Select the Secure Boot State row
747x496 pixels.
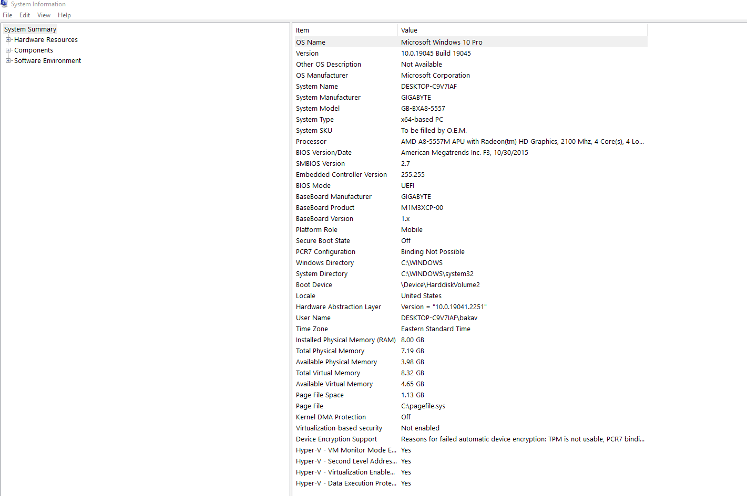[323, 241]
